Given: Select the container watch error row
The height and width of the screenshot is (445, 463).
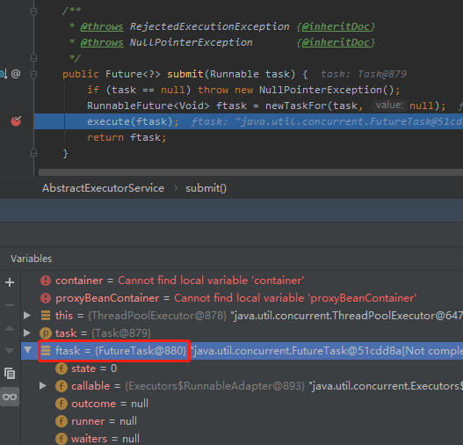Looking at the screenshot, I should pos(242,281).
